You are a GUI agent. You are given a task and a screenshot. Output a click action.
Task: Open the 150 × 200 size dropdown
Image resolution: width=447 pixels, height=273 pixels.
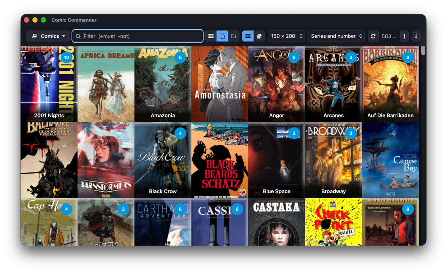[286, 36]
